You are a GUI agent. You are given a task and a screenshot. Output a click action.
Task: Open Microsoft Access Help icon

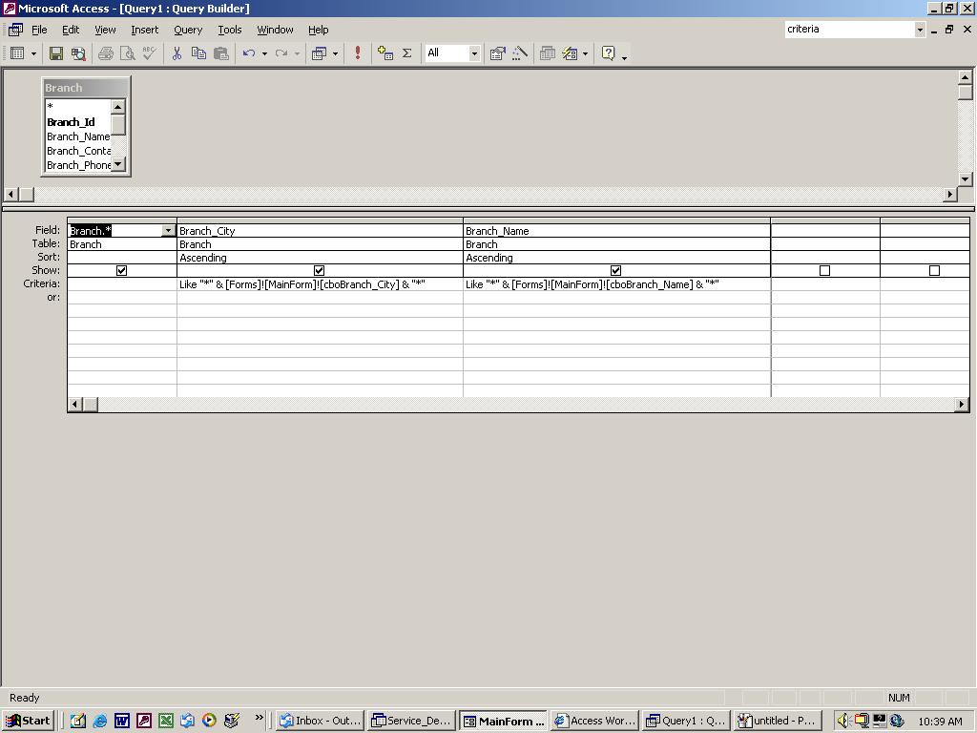point(608,53)
